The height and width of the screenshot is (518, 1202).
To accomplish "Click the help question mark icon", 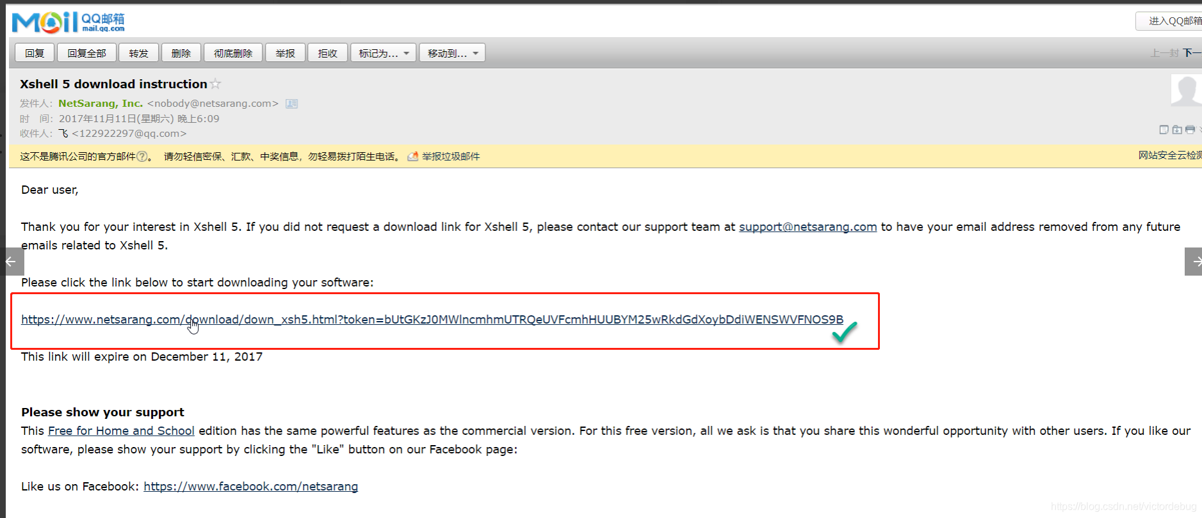I will tap(142, 157).
